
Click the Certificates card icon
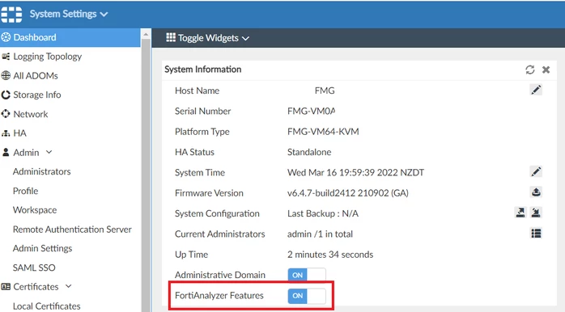(6, 287)
